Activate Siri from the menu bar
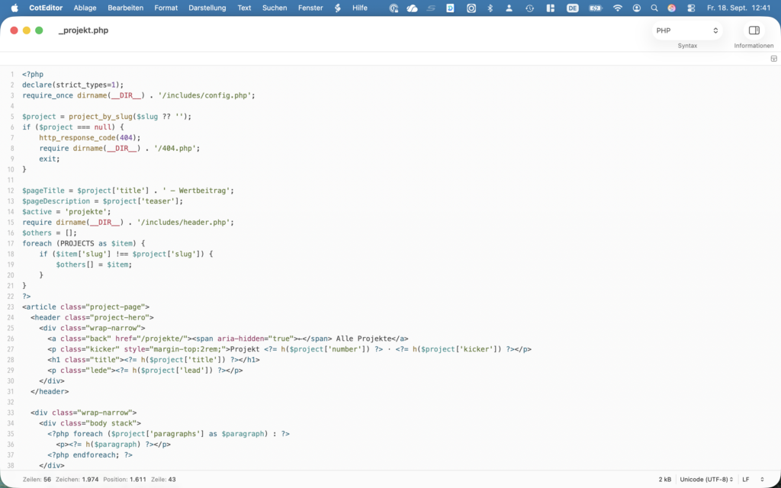Screen dimensions: 781x488 (671, 8)
